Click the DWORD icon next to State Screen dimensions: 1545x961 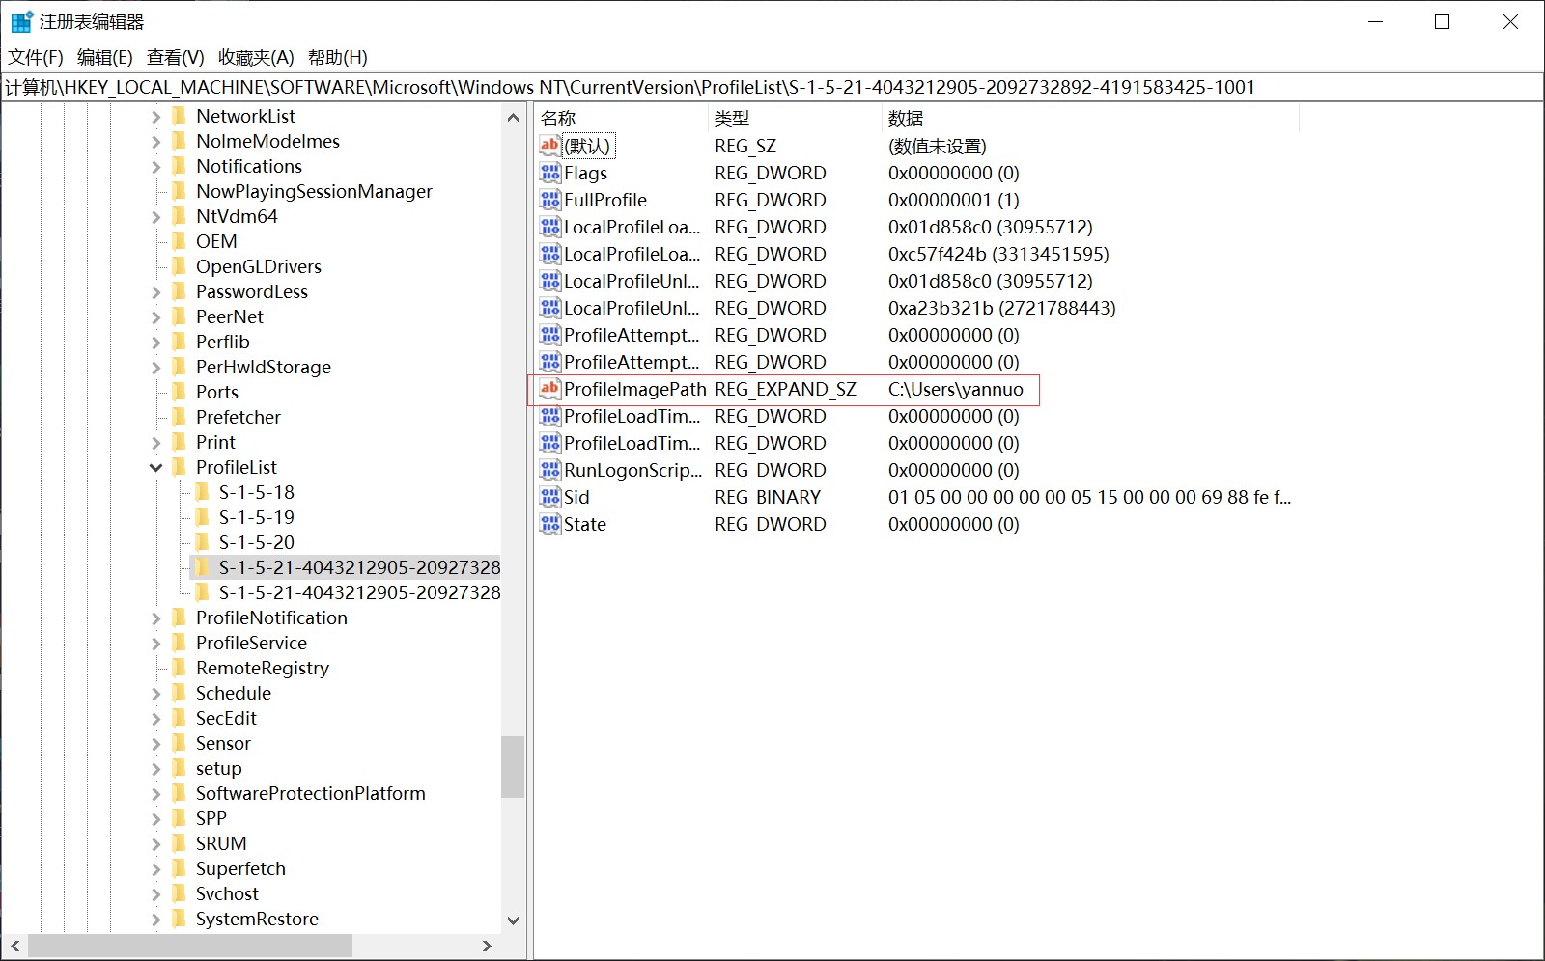tap(550, 524)
